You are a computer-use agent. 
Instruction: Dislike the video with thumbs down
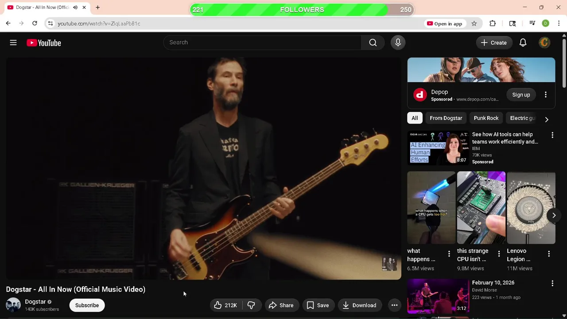coord(251,305)
